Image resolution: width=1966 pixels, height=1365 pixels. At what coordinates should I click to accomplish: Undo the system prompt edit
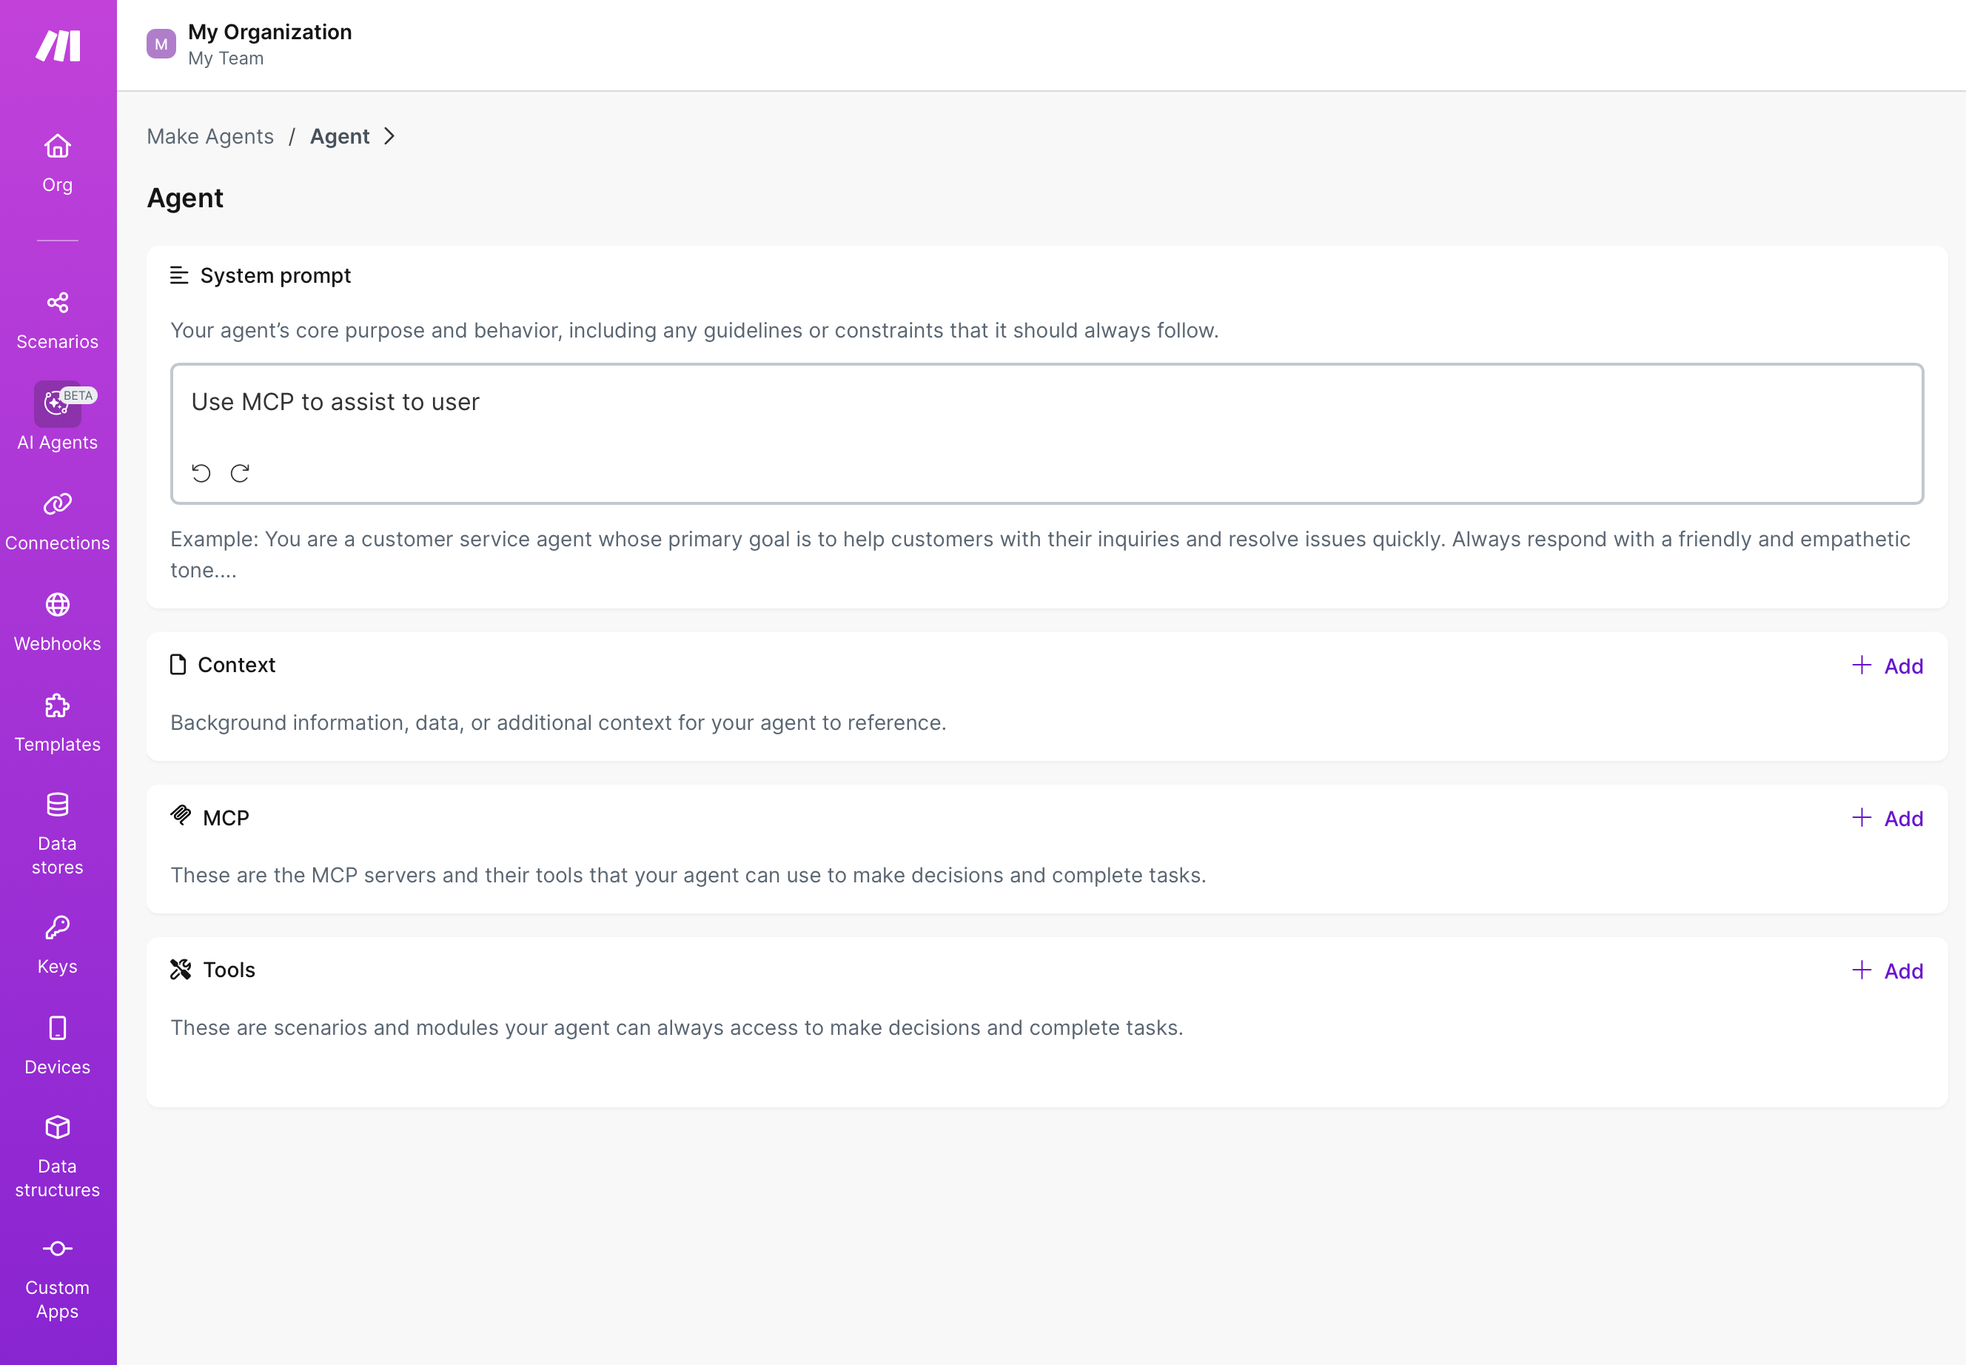tap(202, 472)
